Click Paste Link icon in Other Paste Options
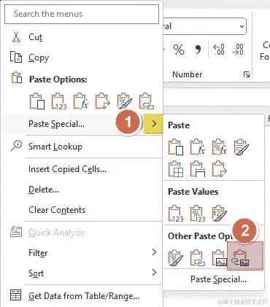This screenshot has width=270, height=307. 197,258
